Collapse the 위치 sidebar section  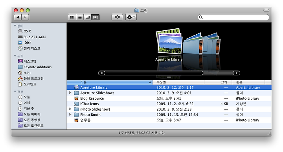[15, 56]
